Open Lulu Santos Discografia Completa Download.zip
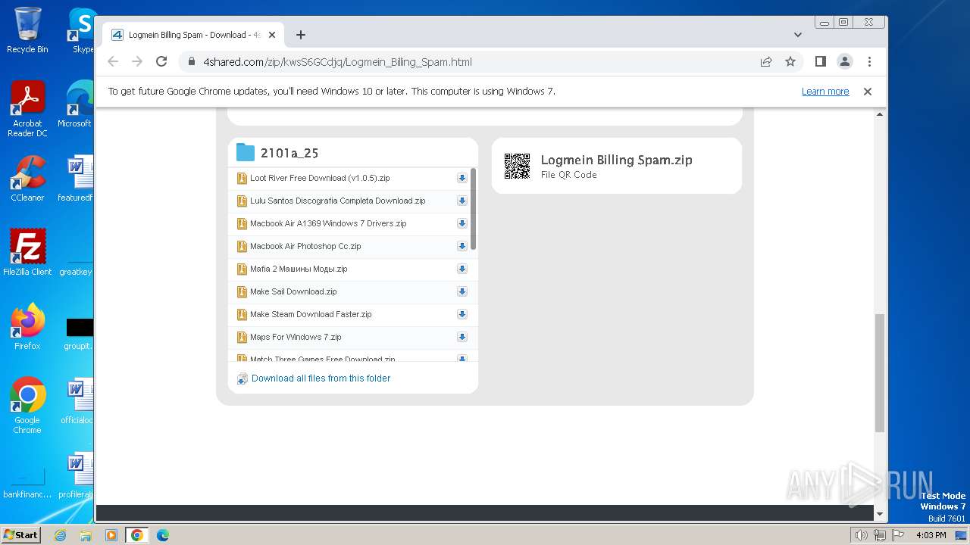 pos(338,201)
